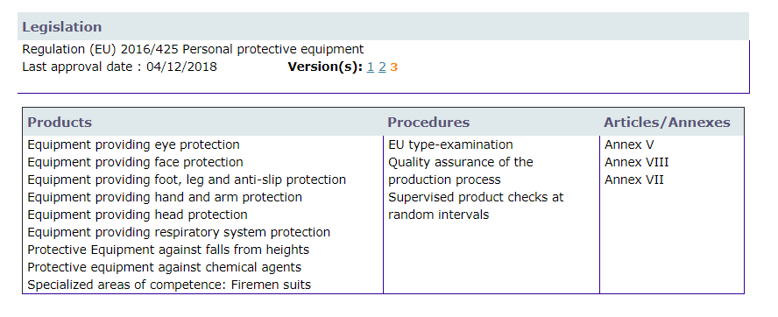Click 'Supervised product checks at' procedure text

tap(476, 197)
